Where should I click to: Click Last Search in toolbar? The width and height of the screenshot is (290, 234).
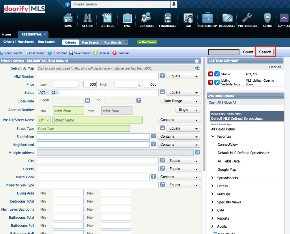point(35,53)
